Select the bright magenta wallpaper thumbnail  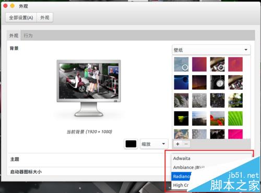click(x=235, y=134)
